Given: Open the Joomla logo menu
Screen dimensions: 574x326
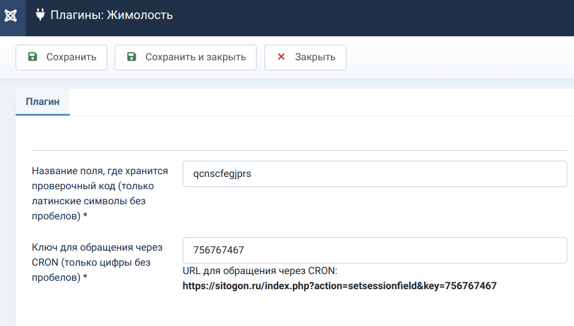Looking at the screenshot, I should (11, 16).
